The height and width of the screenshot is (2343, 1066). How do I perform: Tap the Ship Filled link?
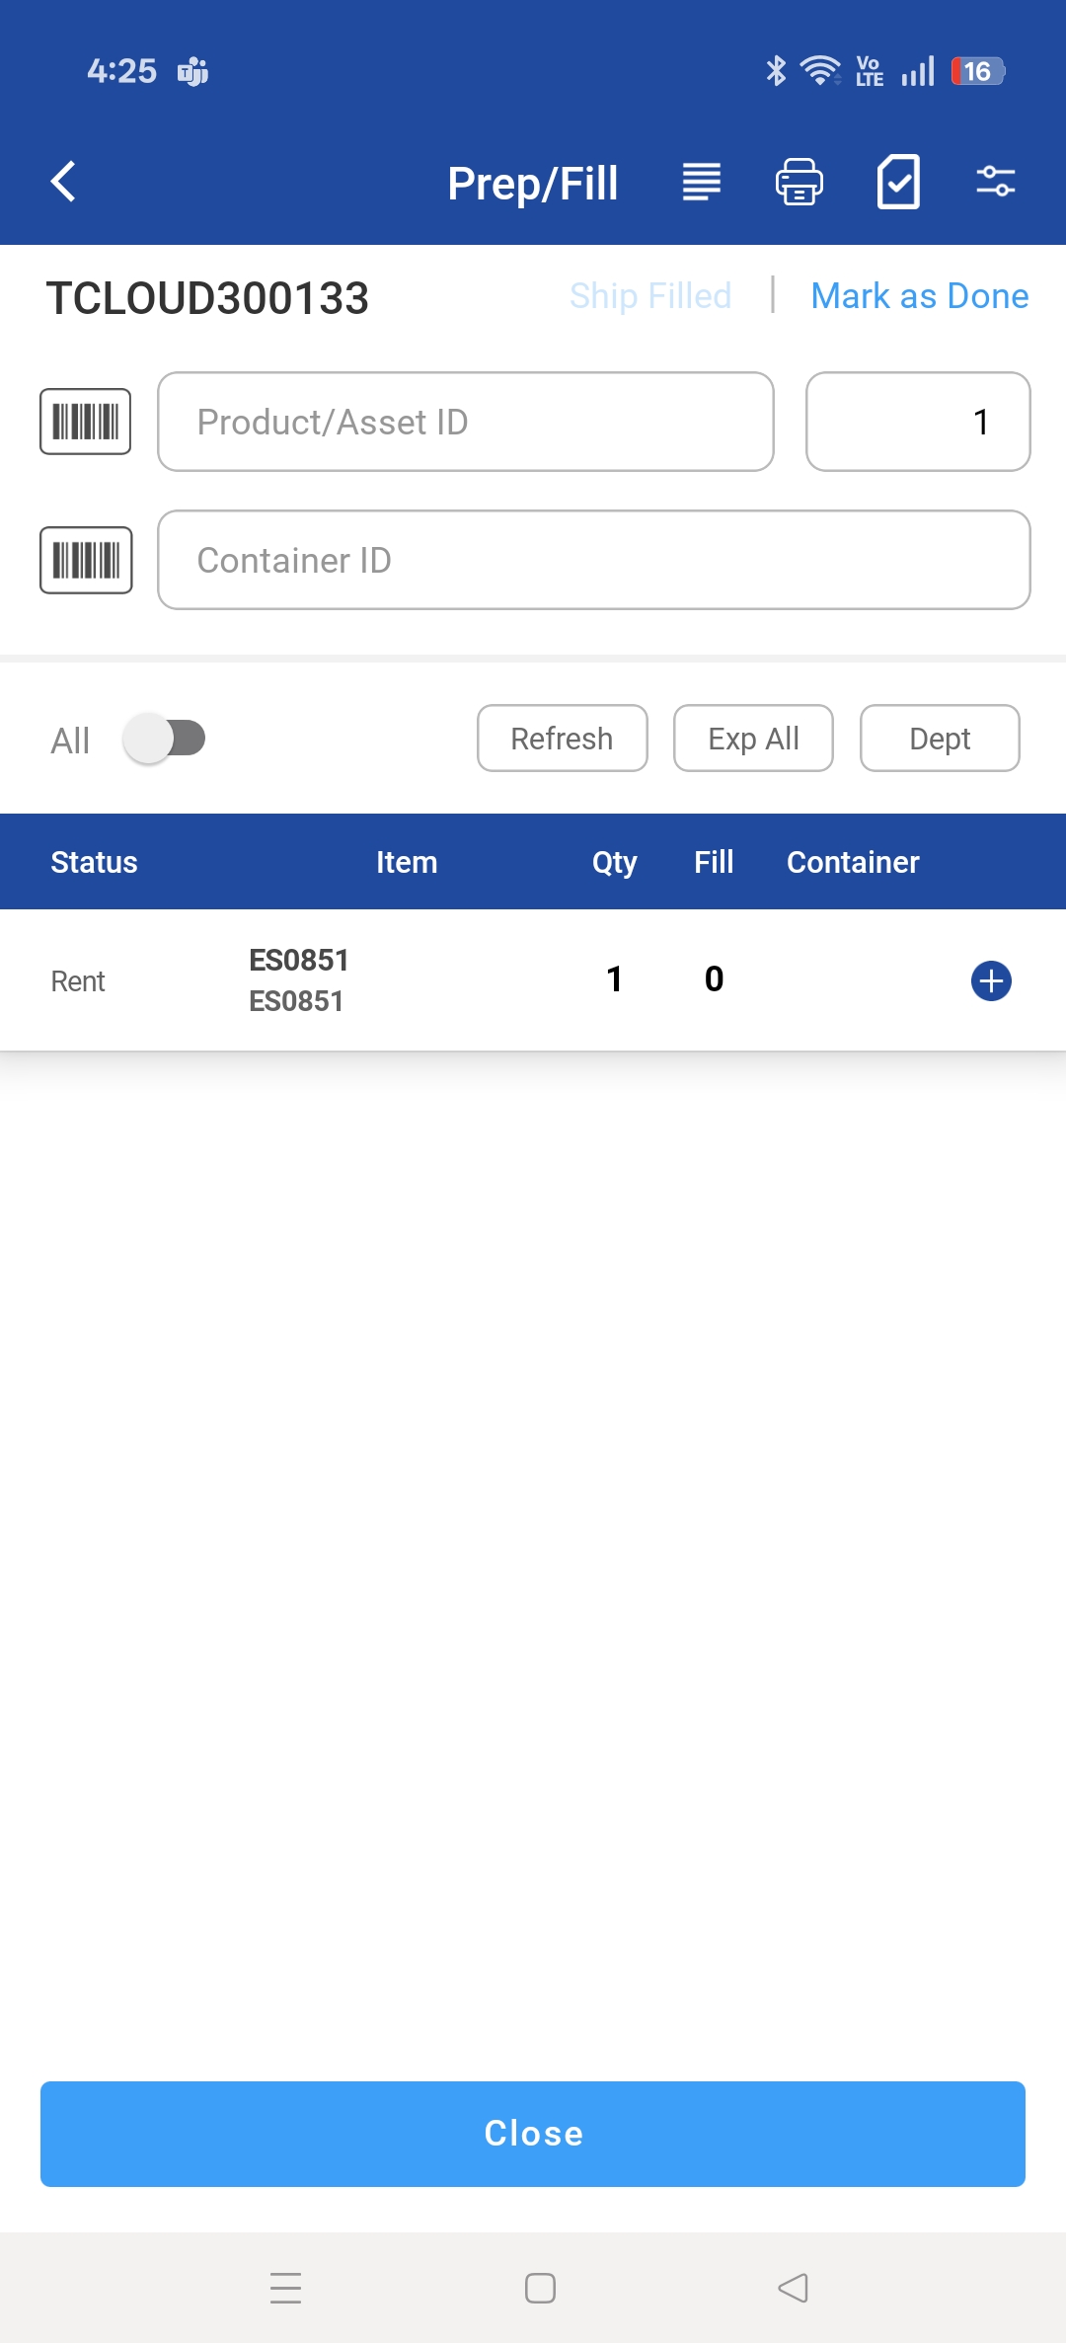click(650, 296)
